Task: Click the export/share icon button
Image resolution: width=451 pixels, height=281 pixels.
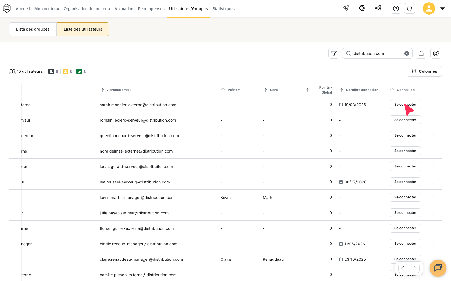Action: pos(421,53)
